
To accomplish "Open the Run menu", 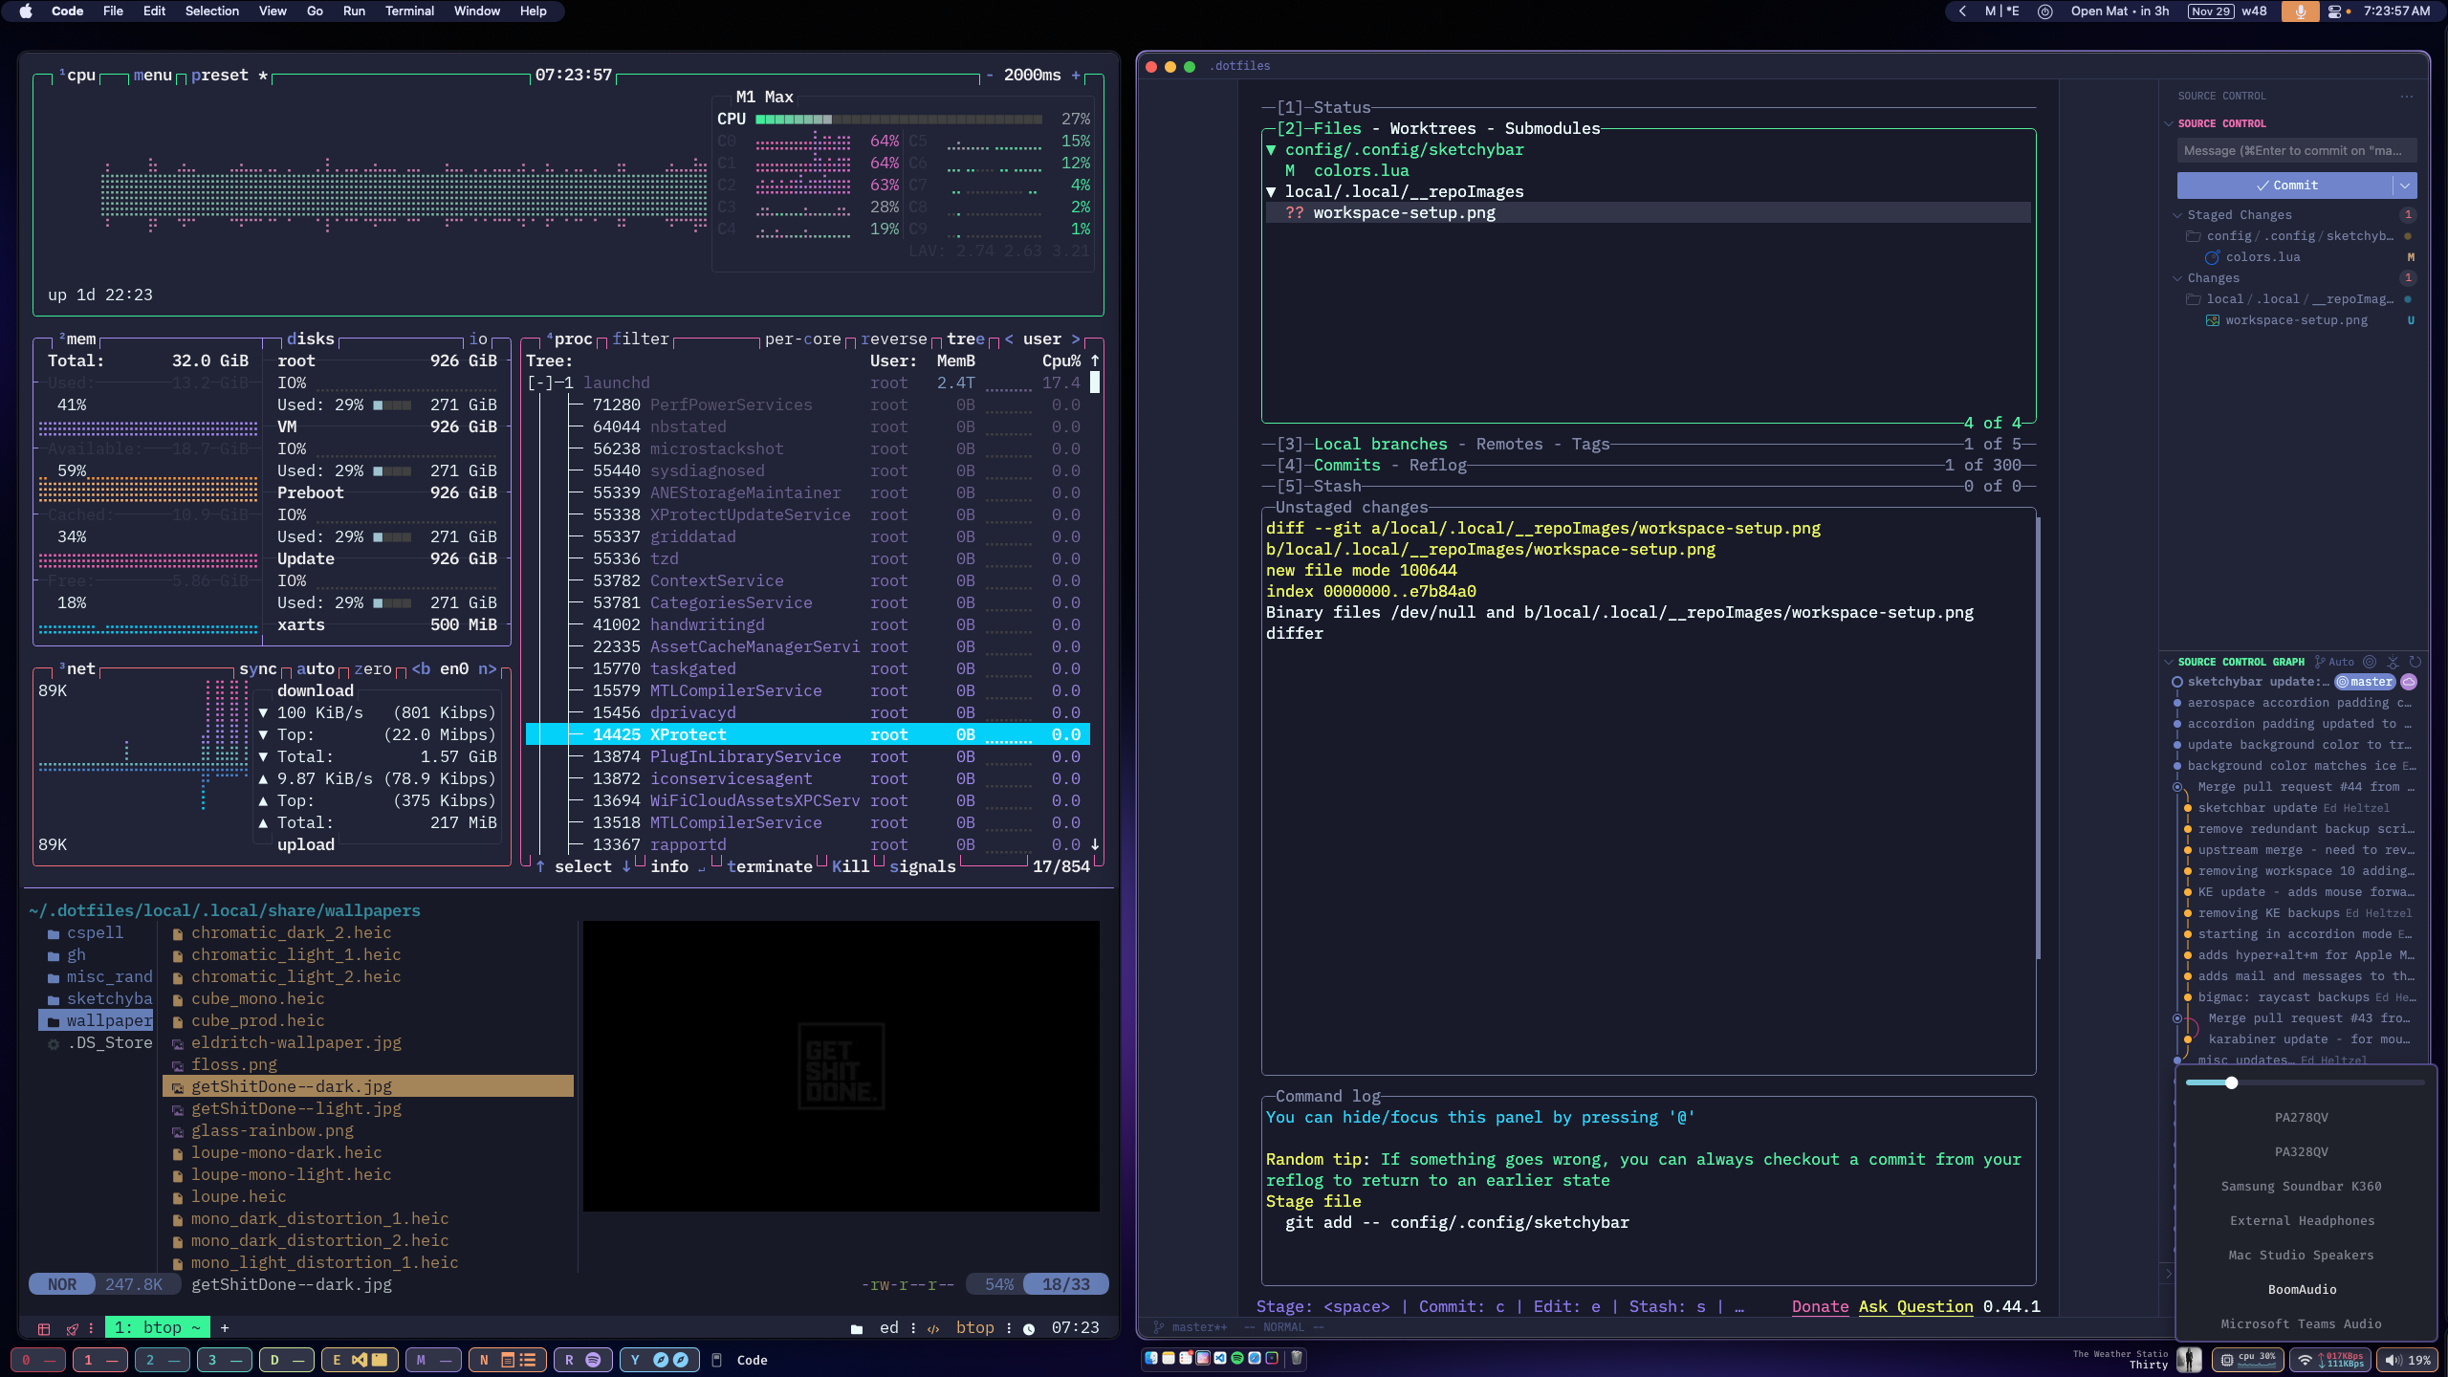I will [x=354, y=11].
